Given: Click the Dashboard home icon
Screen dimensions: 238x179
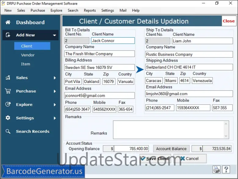Looking at the screenshot, I should 8,22.
